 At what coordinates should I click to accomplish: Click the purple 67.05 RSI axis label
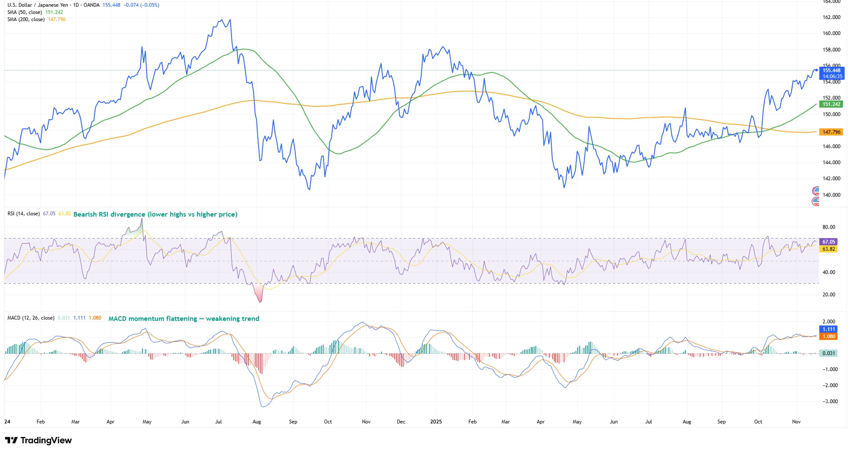pos(828,242)
